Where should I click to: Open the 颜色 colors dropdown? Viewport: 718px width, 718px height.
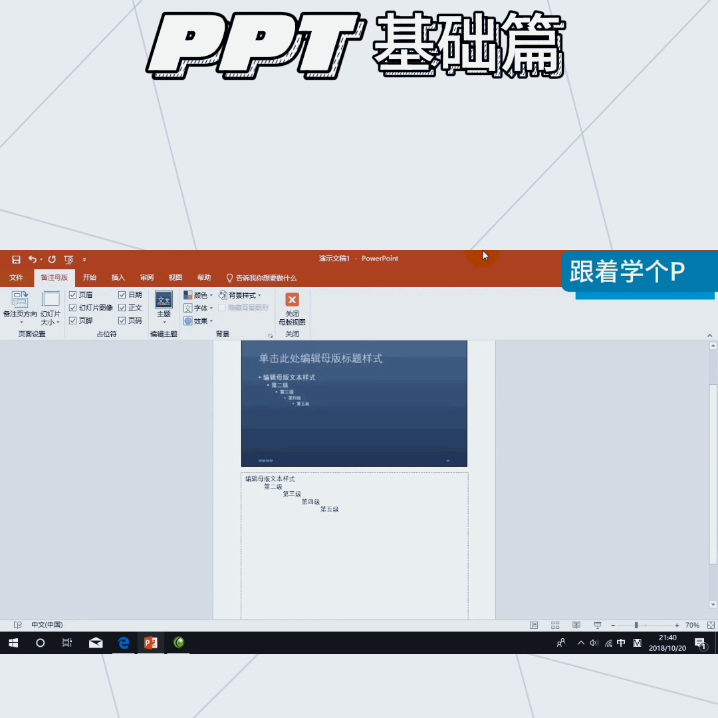(198, 295)
